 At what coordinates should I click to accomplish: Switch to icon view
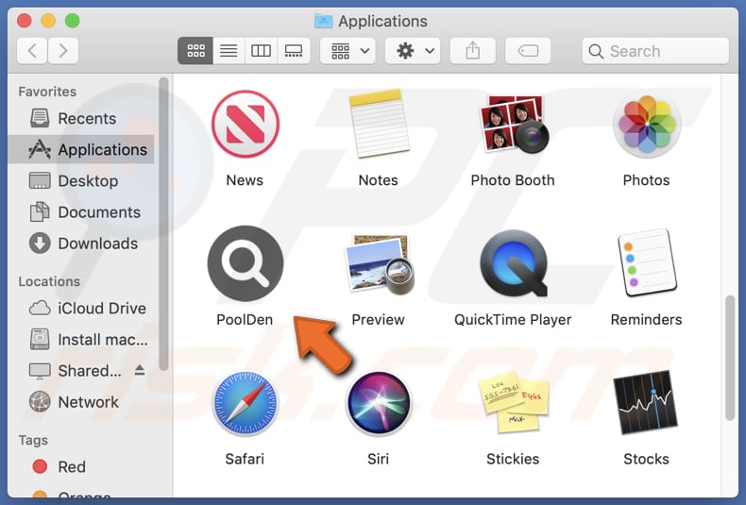click(195, 50)
